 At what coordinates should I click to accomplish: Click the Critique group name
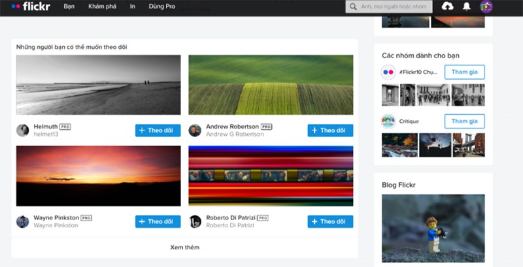click(x=409, y=121)
